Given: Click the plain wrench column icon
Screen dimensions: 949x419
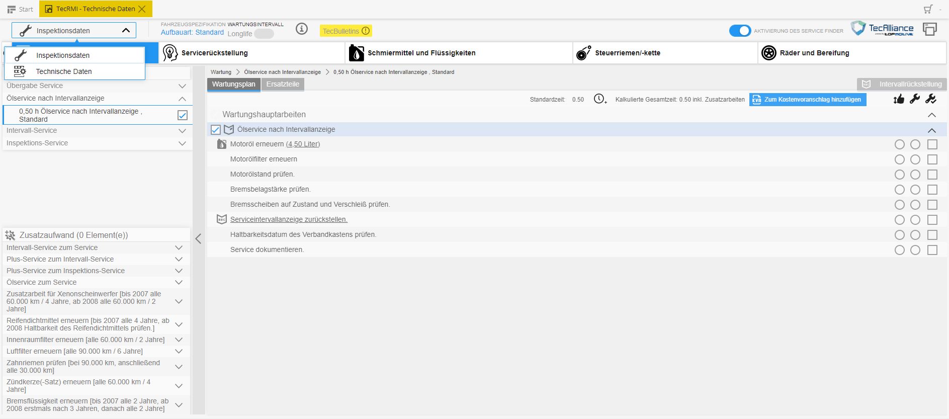Looking at the screenshot, I should click(x=915, y=99).
